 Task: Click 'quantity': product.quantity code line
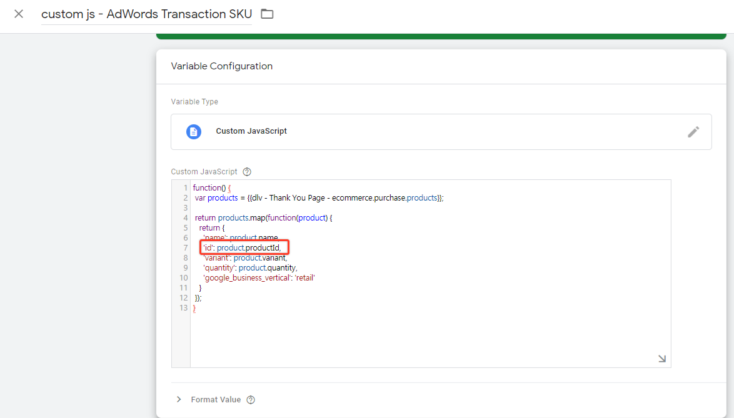pos(250,268)
